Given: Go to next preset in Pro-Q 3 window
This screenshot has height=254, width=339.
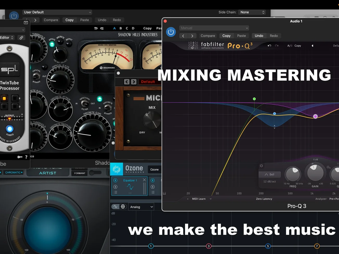Looking at the screenshot, I should point(192,36).
